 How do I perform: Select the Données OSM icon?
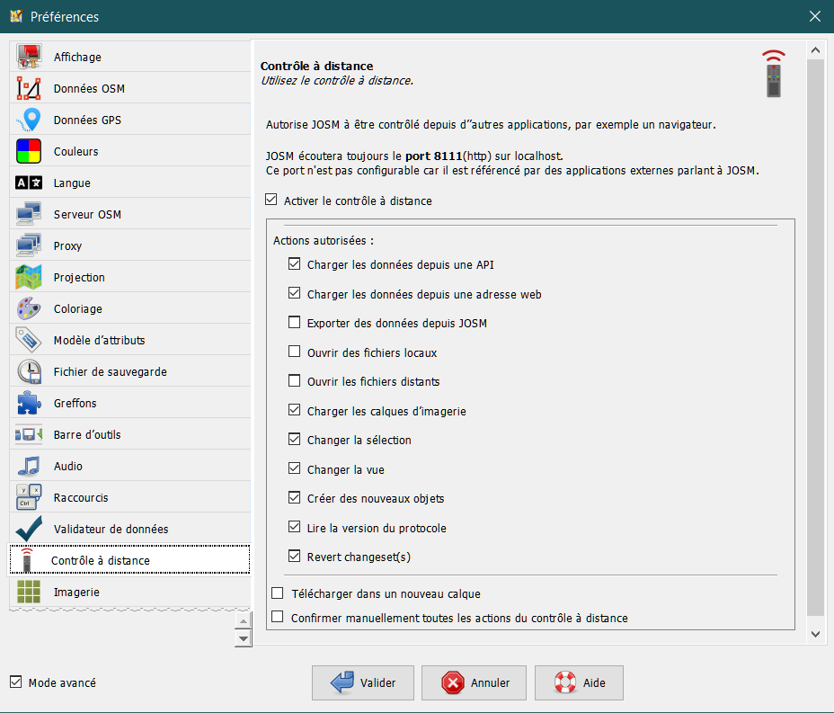29,89
